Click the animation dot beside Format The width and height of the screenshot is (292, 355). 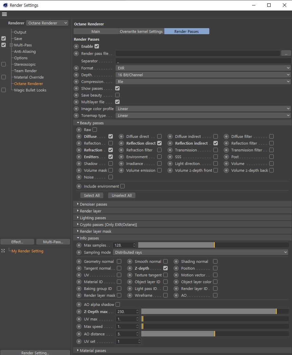pos(77,68)
